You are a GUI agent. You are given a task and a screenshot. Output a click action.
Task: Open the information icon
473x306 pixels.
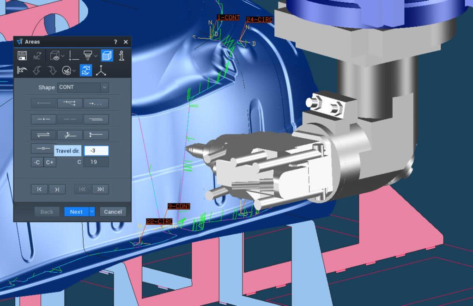point(121,56)
